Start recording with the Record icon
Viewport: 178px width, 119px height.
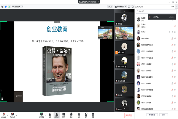[71, 115]
